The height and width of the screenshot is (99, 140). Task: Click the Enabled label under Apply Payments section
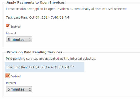[x=16, y=27]
